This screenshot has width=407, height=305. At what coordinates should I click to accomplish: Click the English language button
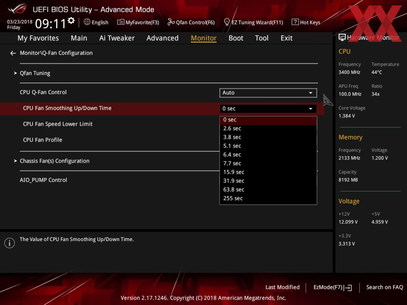[x=96, y=22]
